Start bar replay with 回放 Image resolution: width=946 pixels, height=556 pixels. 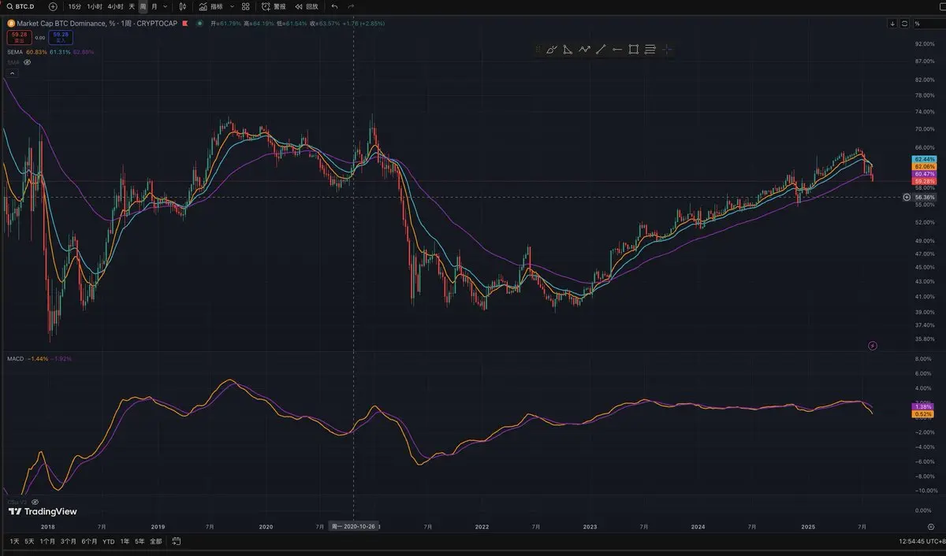307,6
